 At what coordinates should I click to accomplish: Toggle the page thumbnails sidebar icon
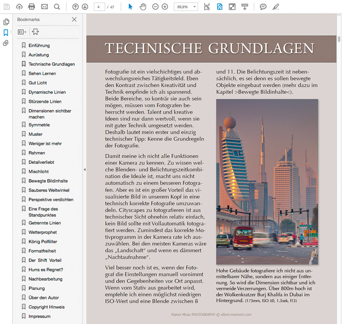coord(6,22)
